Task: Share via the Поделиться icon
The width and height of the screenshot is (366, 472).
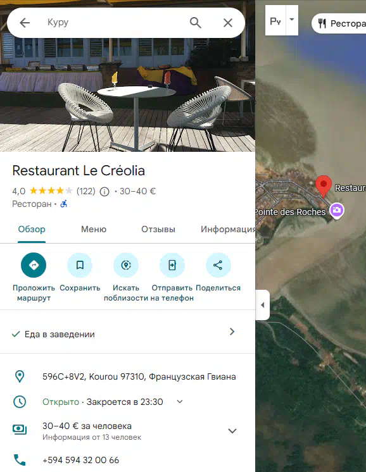Action: click(x=218, y=265)
